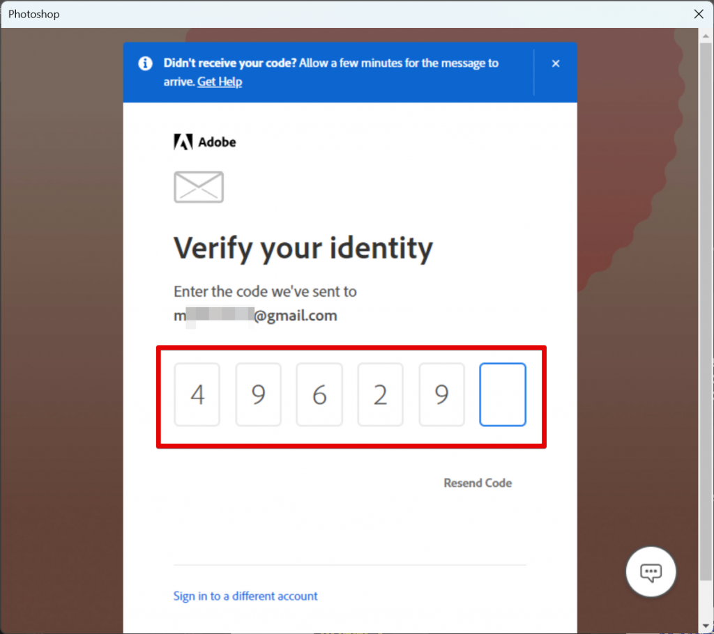Close the Photoshop window

pos(698,13)
